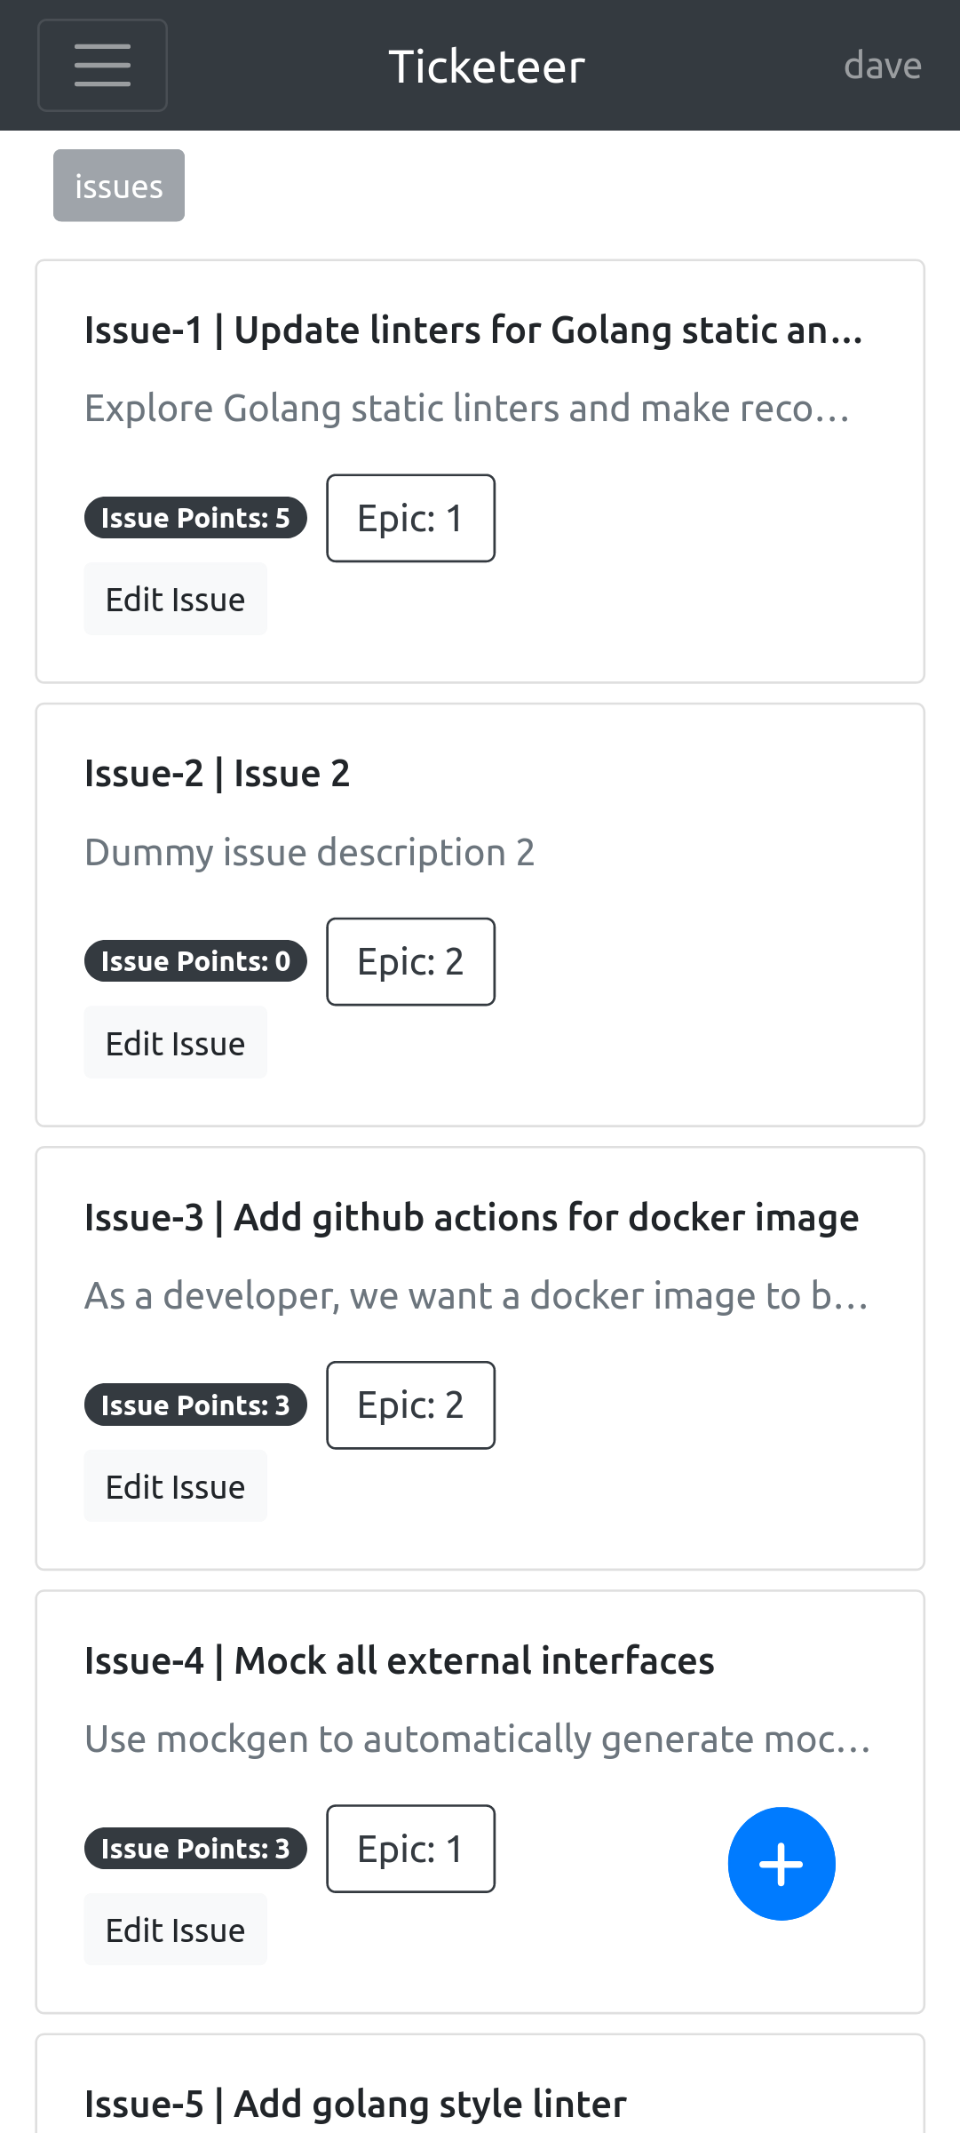This screenshot has width=960, height=2133.
Task: Open Epic 2 from Issue-2 card
Action: coord(410,961)
